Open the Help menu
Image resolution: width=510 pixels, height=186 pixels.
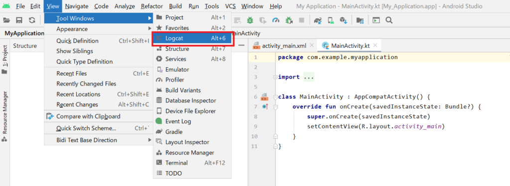[276, 6]
